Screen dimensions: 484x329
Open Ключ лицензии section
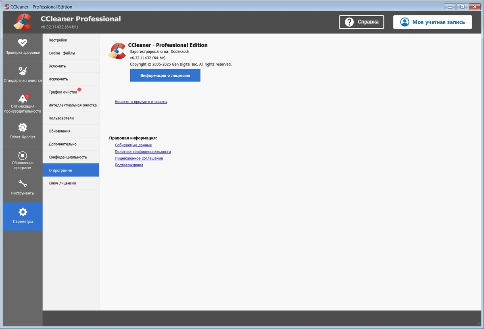(x=71, y=183)
